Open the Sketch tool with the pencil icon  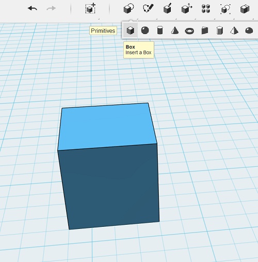tap(148, 8)
